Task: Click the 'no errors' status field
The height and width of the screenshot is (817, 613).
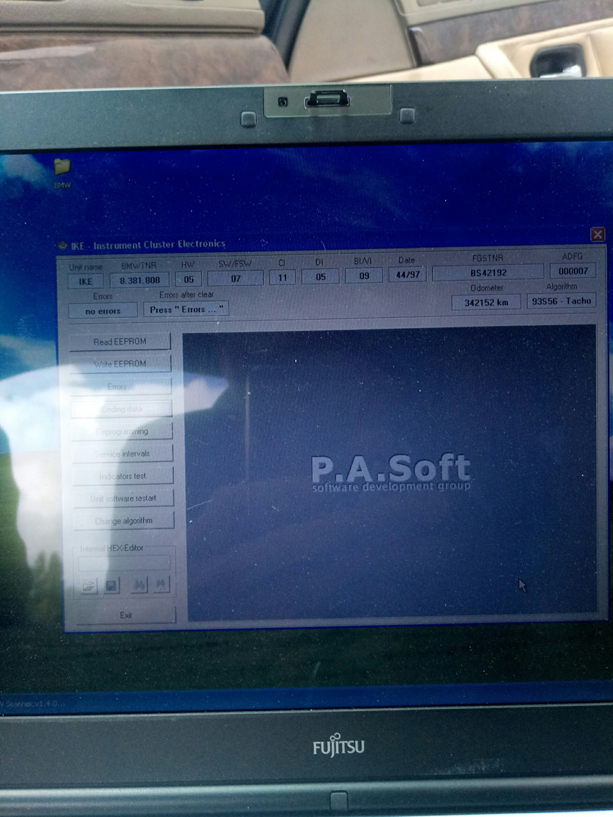Action: coord(103,311)
